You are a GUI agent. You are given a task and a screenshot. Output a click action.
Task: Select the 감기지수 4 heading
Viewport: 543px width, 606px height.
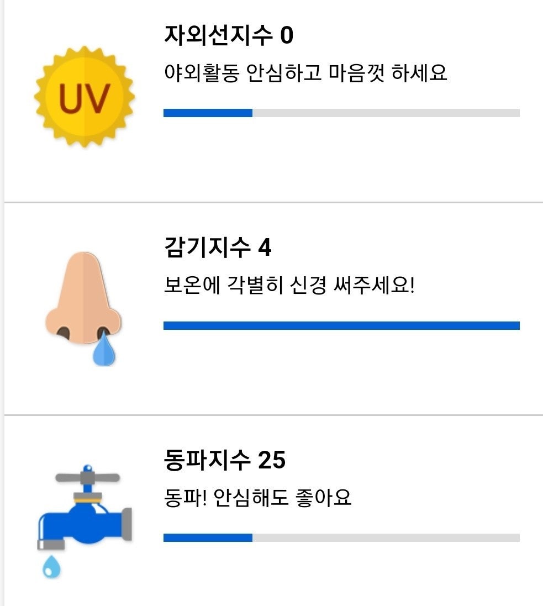click(218, 248)
